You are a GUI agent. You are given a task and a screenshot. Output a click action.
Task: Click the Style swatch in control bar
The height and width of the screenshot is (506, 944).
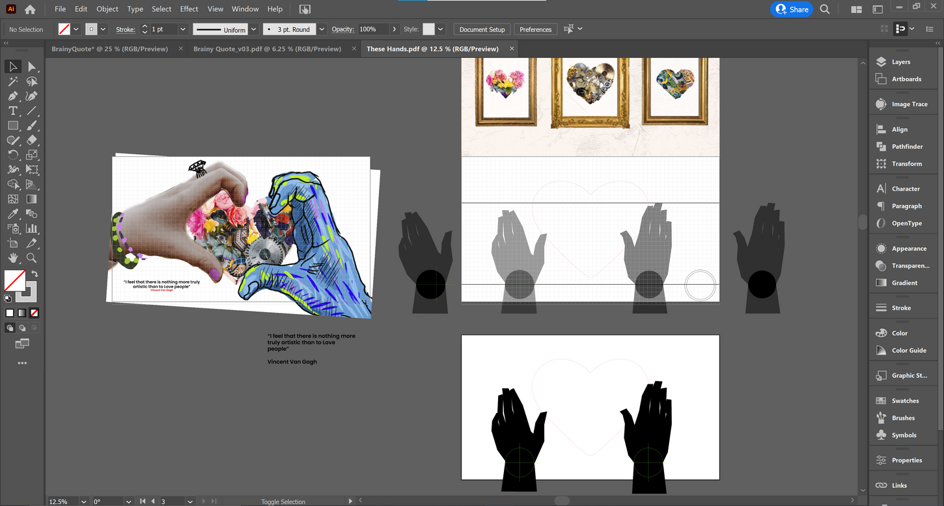pos(428,29)
